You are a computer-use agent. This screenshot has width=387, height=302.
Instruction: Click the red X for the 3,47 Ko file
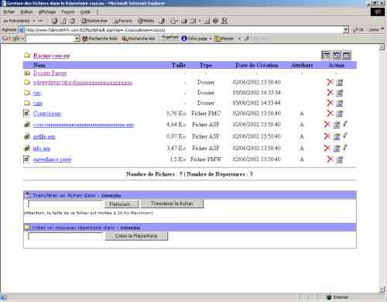327,148
